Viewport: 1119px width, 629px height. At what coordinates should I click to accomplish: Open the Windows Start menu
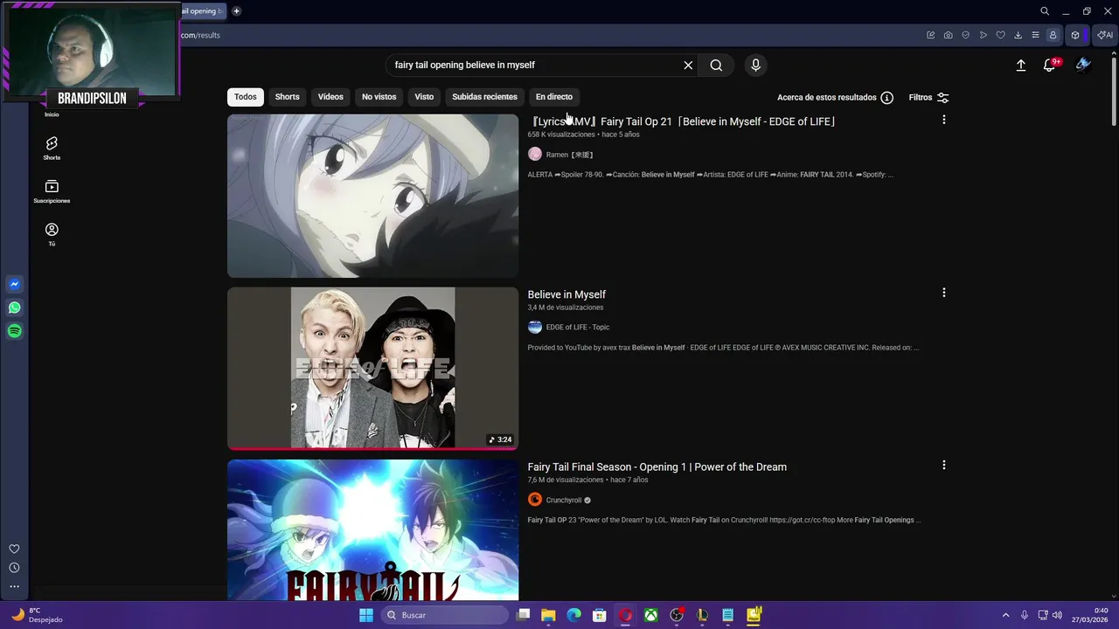366,615
